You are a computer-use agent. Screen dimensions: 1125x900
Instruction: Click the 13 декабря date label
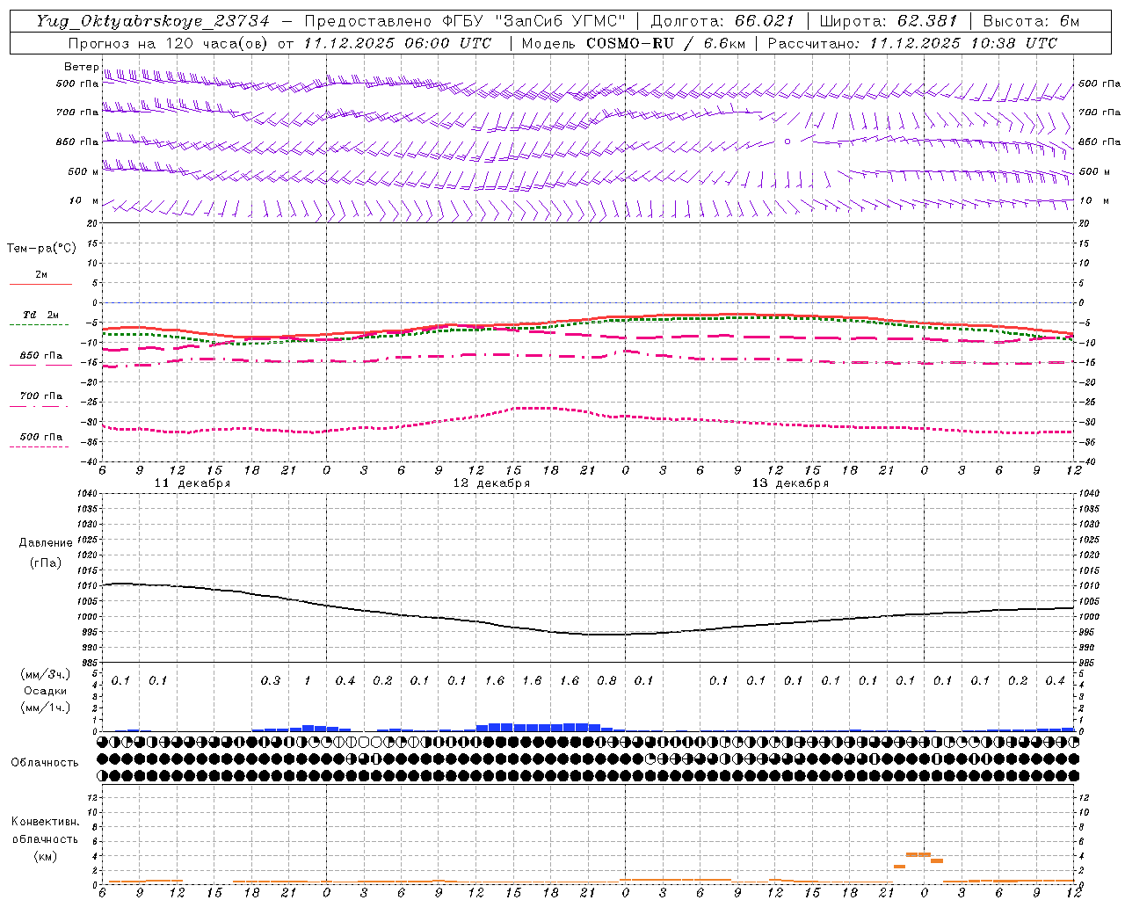point(790,483)
